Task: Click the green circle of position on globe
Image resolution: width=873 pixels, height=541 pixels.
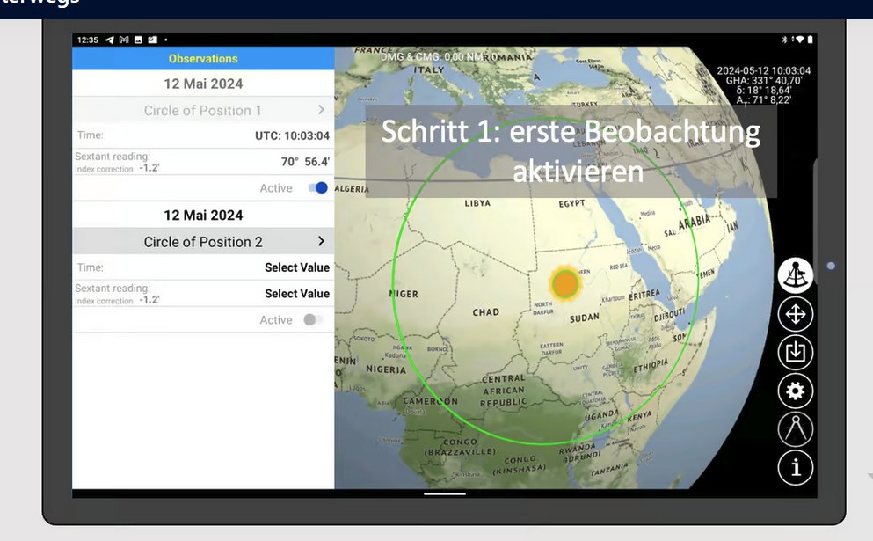Action: pos(393,281)
